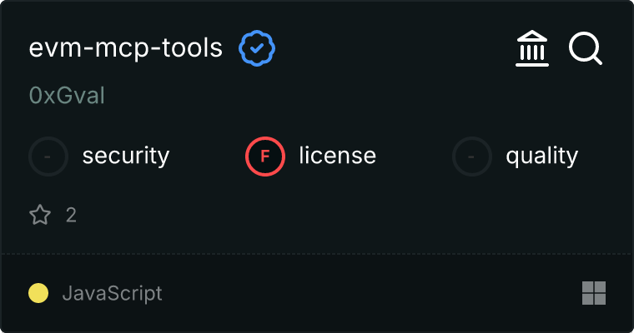Click the star count number 2
This screenshot has height=333, width=634.
pyautogui.click(x=71, y=216)
